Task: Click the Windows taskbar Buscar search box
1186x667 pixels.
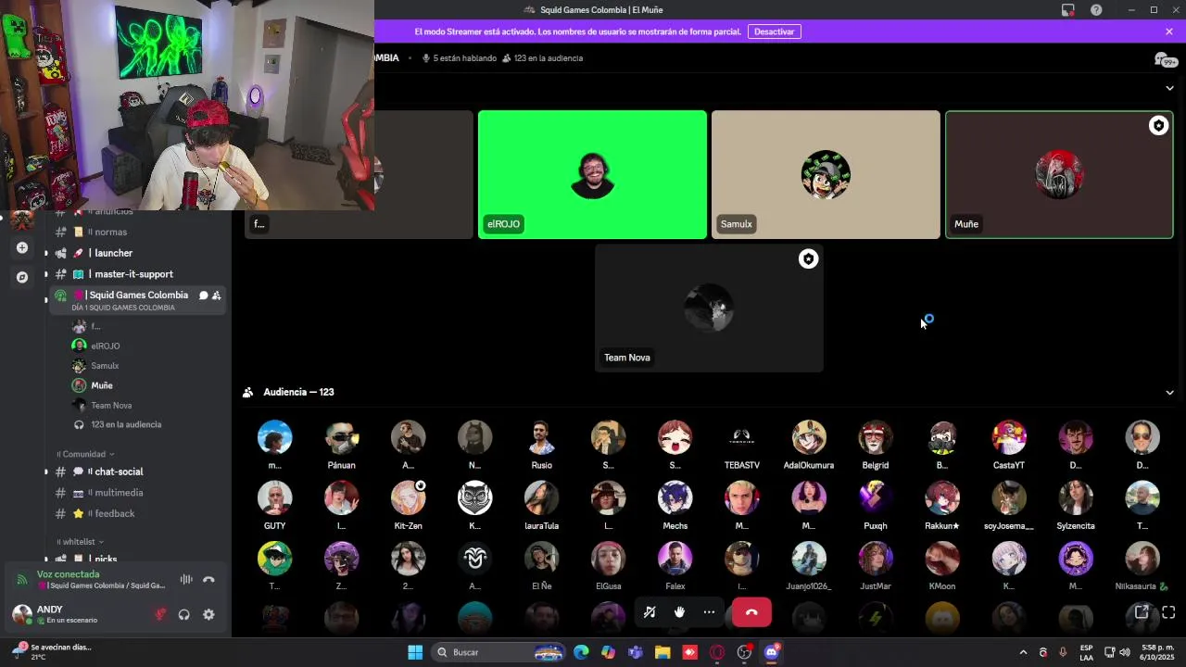Action: tap(499, 652)
